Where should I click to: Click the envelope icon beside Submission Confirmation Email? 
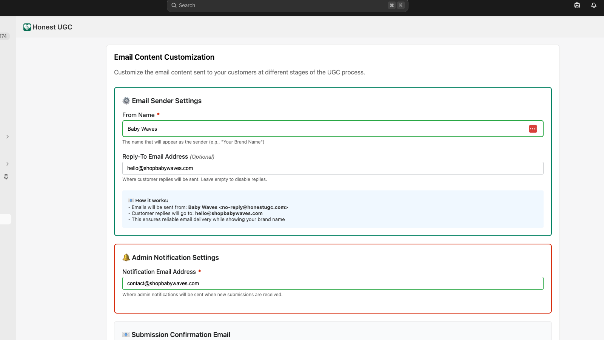point(126,335)
